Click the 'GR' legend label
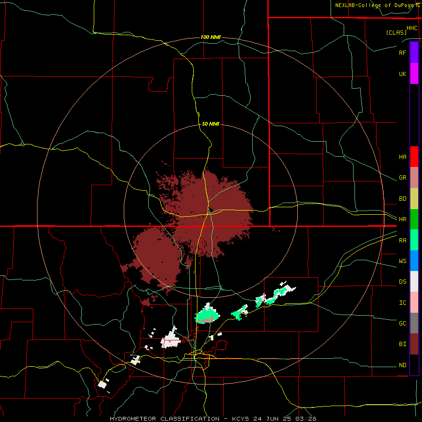This screenshot has width=422, height=422. (x=402, y=178)
